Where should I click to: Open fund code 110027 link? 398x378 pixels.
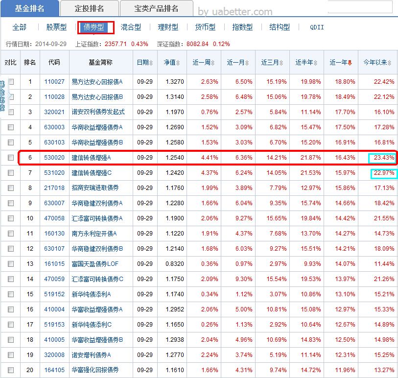(54, 82)
